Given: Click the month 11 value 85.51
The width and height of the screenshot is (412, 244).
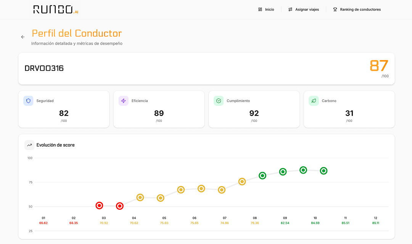Looking at the screenshot, I should coord(346,223).
